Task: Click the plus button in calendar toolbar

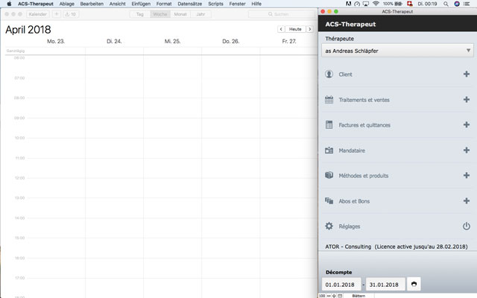Action: 57,14
